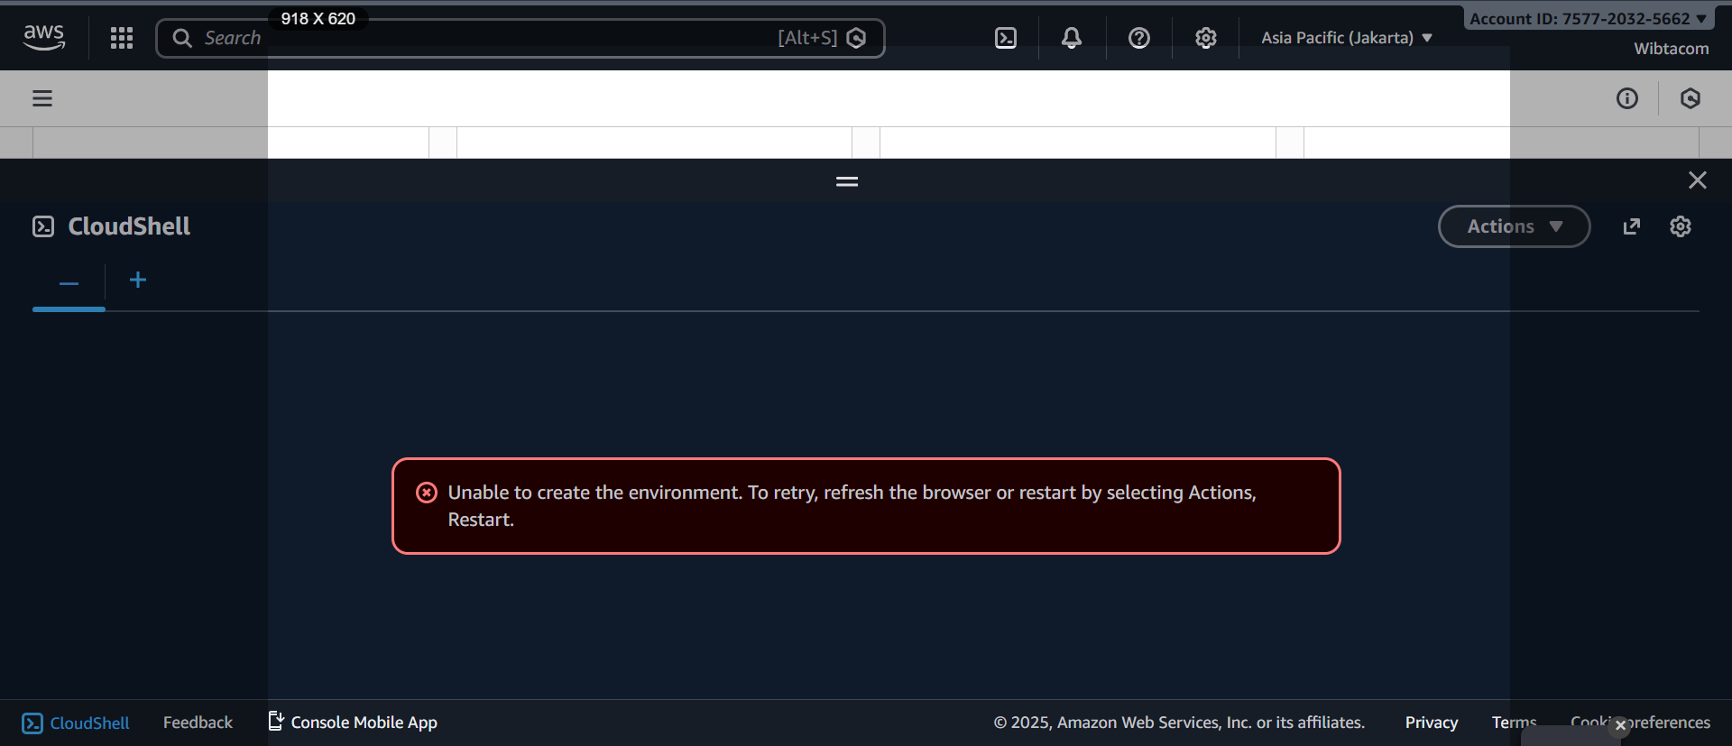Select the current CloudShell terminal tab
Image resolution: width=1732 pixels, height=746 pixels.
69,283
